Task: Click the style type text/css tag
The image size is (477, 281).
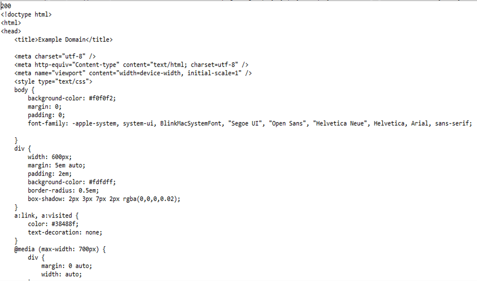Action: click(x=53, y=81)
